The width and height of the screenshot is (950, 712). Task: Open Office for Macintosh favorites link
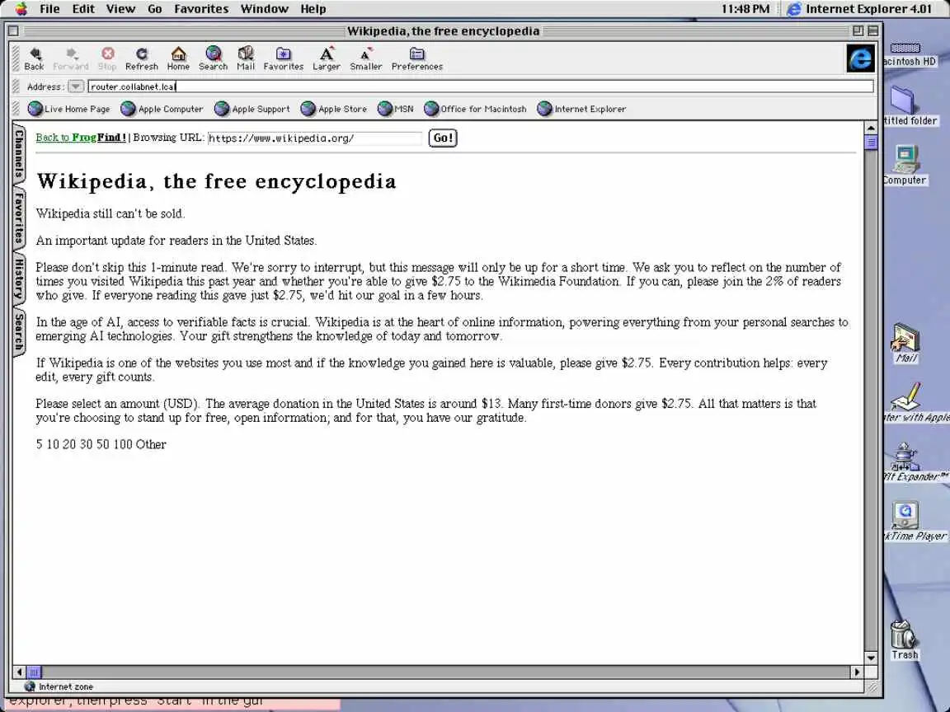tap(475, 109)
